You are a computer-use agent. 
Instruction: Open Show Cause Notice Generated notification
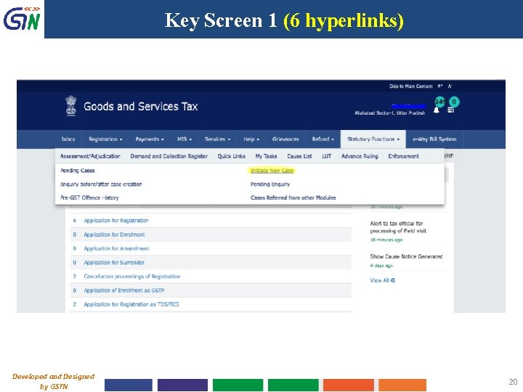pyautogui.click(x=406, y=256)
